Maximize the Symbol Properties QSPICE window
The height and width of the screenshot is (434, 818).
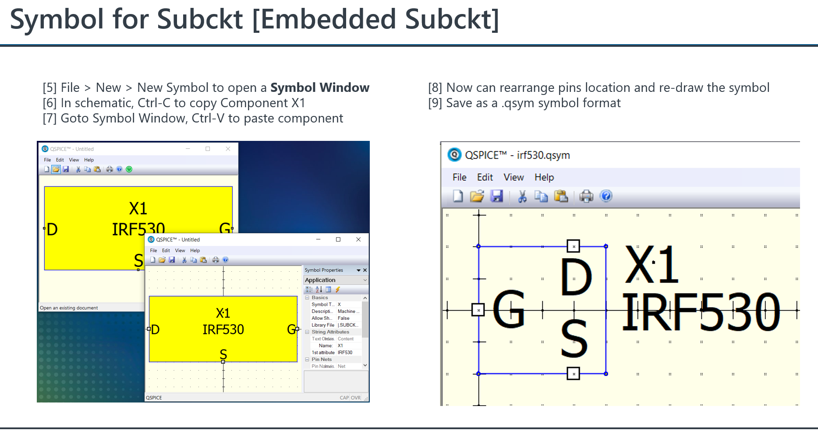pyautogui.click(x=338, y=239)
